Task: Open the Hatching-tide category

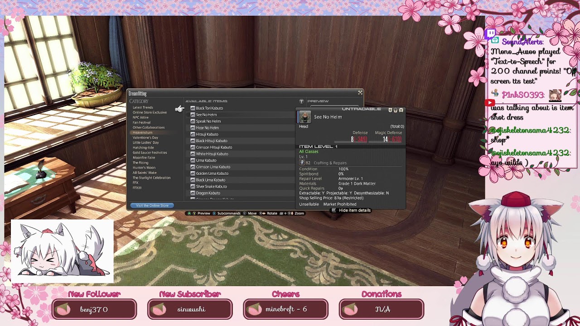Action: click(143, 148)
